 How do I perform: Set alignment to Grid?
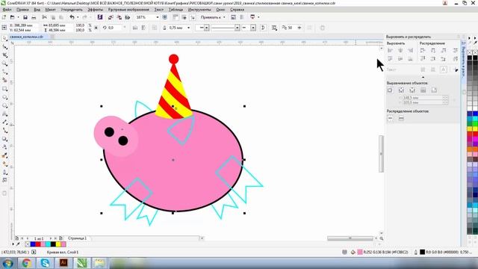click(423, 90)
